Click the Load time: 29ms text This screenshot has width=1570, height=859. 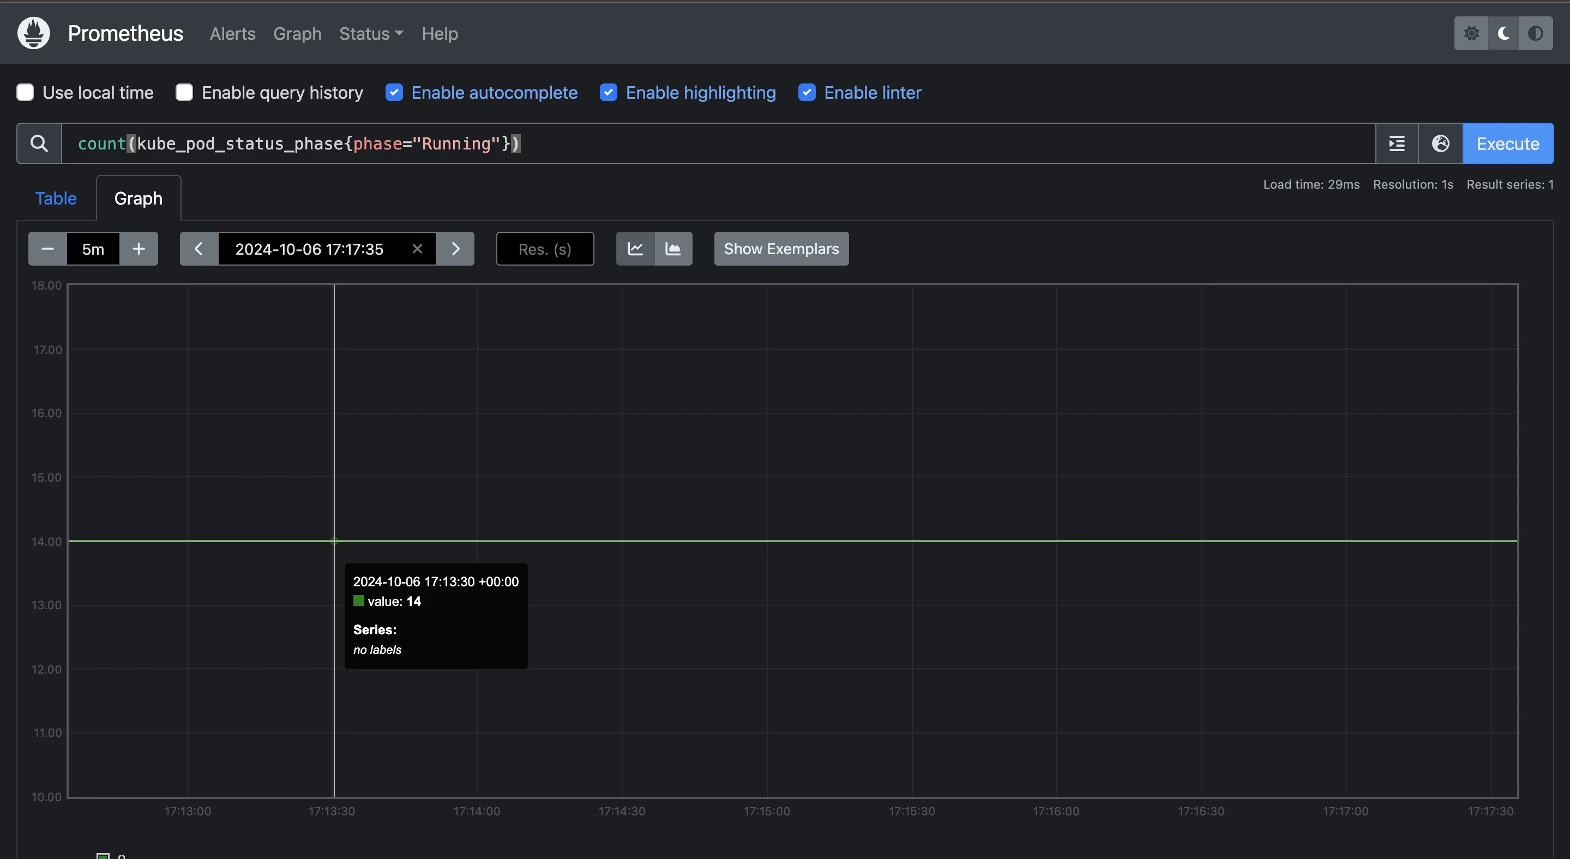tap(1311, 184)
